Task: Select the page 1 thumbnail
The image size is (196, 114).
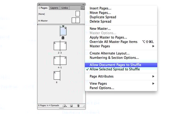Action: click(x=63, y=31)
